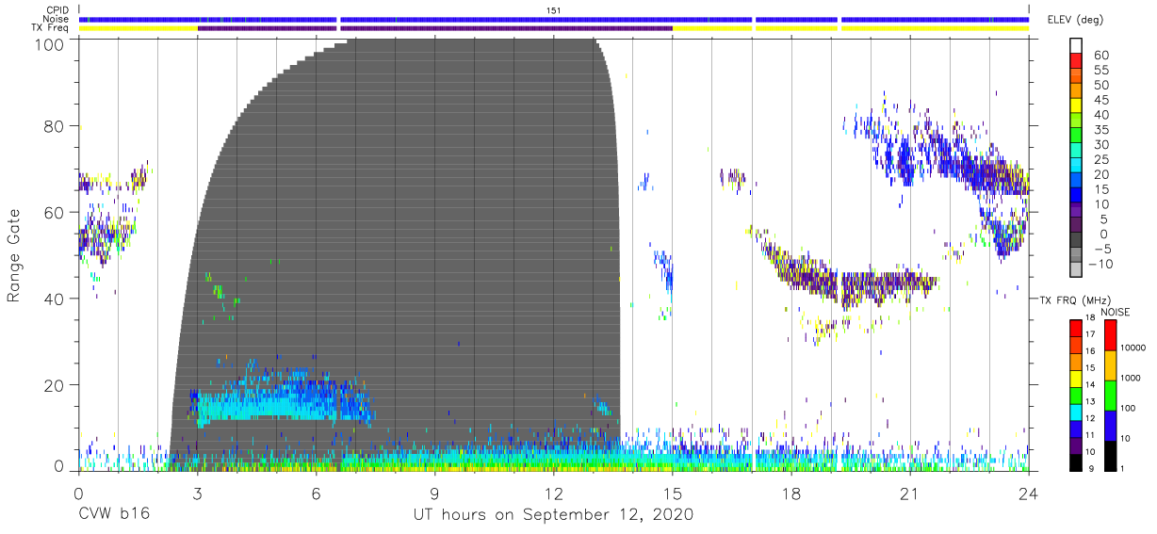
Task: Click the TX Freq row label
Action: coord(49,27)
